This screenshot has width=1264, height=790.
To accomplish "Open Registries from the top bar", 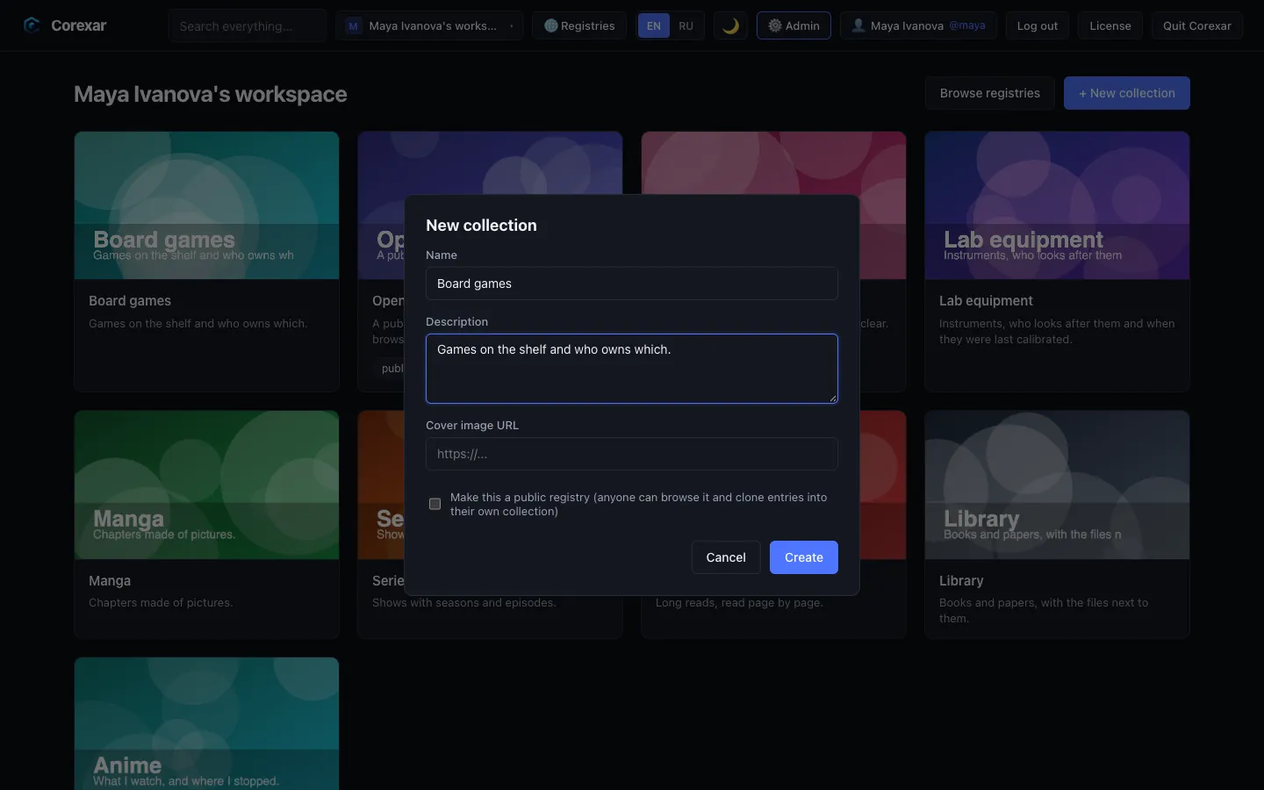I will (x=579, y=26).
